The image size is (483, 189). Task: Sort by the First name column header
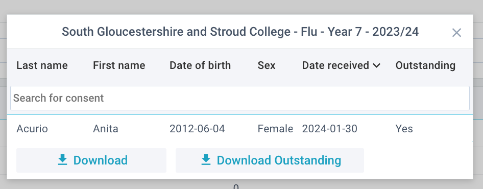[x=119, y=65]
